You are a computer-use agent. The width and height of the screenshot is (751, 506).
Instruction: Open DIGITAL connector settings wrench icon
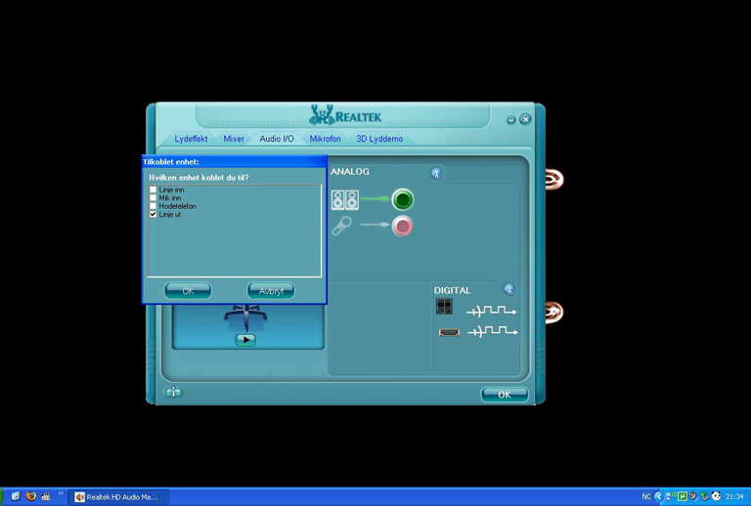(x=509, y=289)
